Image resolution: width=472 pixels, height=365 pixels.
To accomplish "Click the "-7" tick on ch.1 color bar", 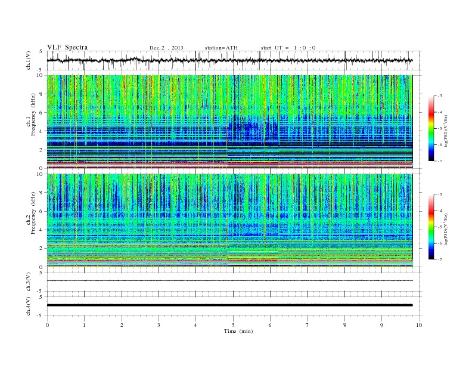I will click(440, 161).
